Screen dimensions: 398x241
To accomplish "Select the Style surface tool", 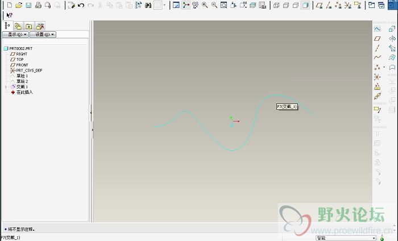I will click(392, 67).
